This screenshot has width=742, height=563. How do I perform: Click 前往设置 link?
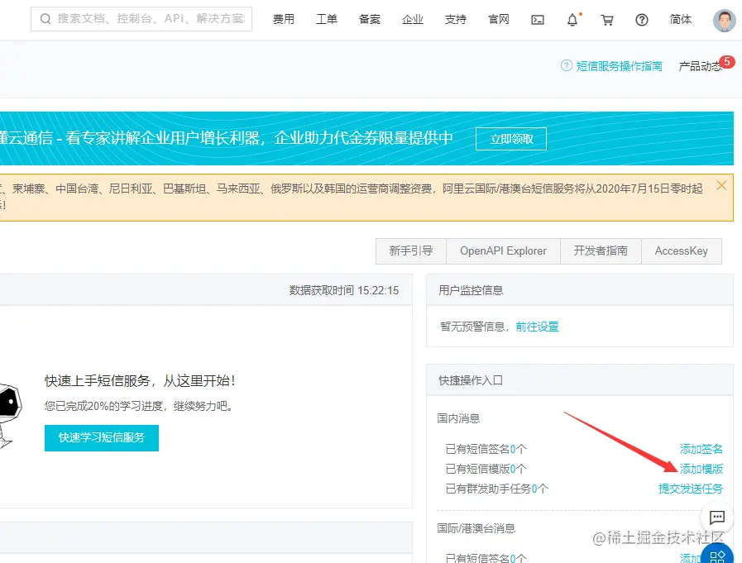click(x=537, y=327)
